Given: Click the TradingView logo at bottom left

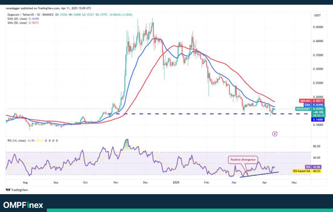Looking at the screenshot, I should pos(16,190).
